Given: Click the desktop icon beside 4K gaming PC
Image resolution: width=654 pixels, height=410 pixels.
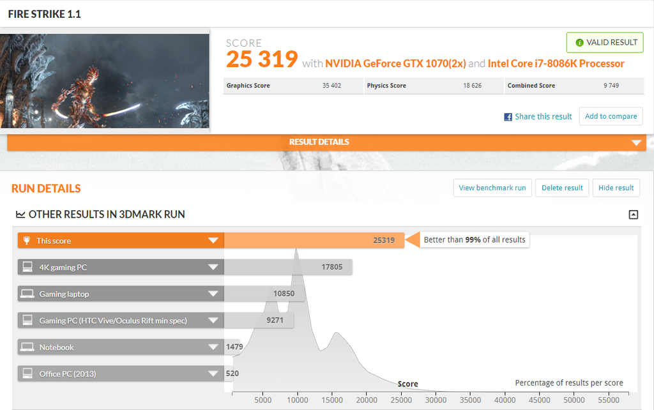Looking at the screenshot, I should pos(27,267).
